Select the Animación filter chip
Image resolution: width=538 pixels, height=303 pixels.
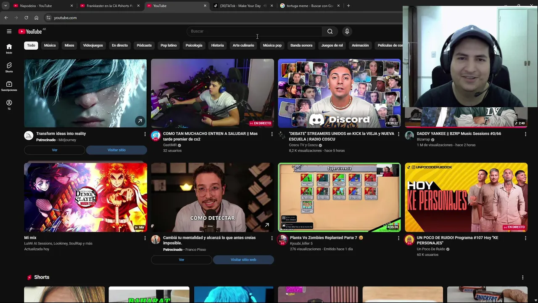click(x=360, y=45)
